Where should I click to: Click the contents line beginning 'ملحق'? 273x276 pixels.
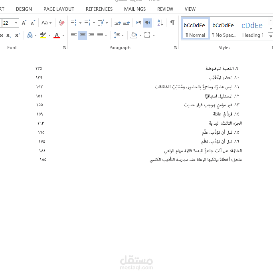(x=196, y=160)
